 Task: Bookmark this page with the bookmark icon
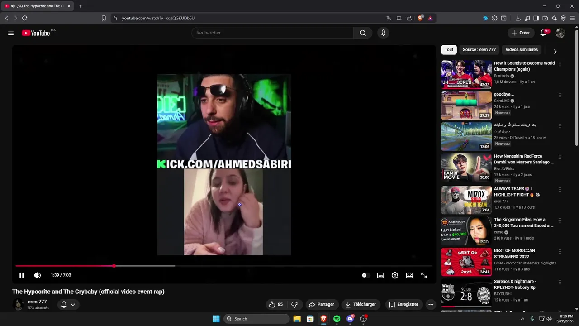click(x=104, y=18)
